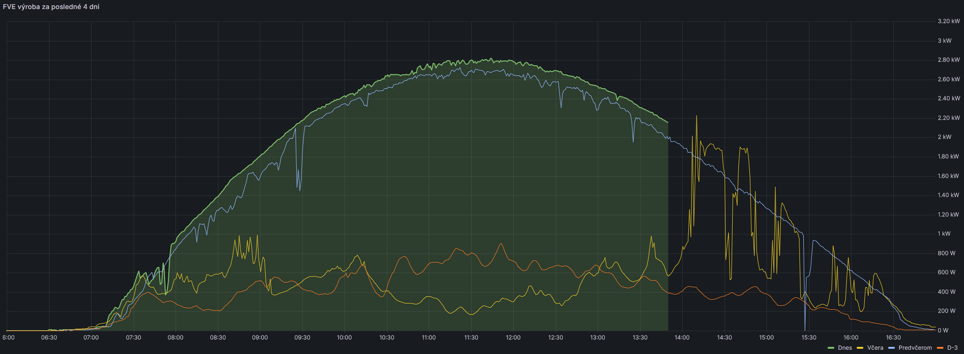This screenshot has height=354, width=964.
Task: Click the 0 W y-axis label
Action: (x=943, y=330)
